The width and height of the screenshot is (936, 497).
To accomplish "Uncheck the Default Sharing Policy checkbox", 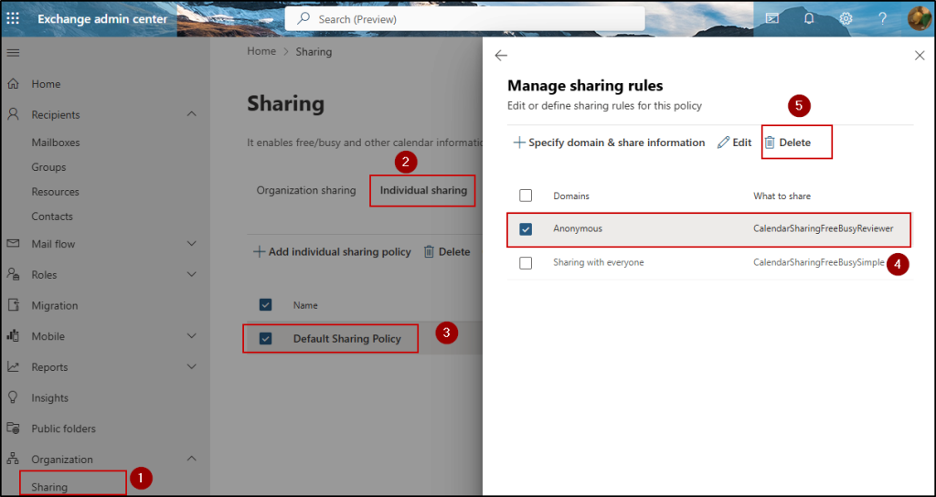I will point(266,339).
